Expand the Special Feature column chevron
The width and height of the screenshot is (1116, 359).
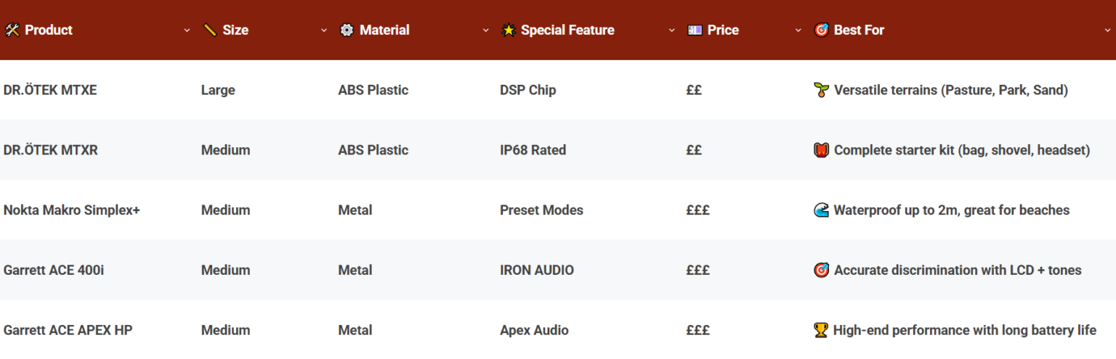pyautogui.click(x=672, y=30)
